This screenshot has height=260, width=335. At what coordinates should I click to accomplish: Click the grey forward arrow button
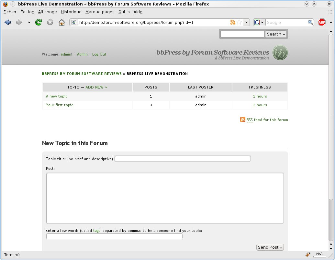pos(19,22)
